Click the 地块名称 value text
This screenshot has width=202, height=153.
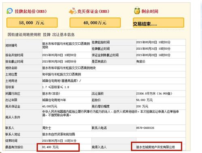[x=69, y=68]
